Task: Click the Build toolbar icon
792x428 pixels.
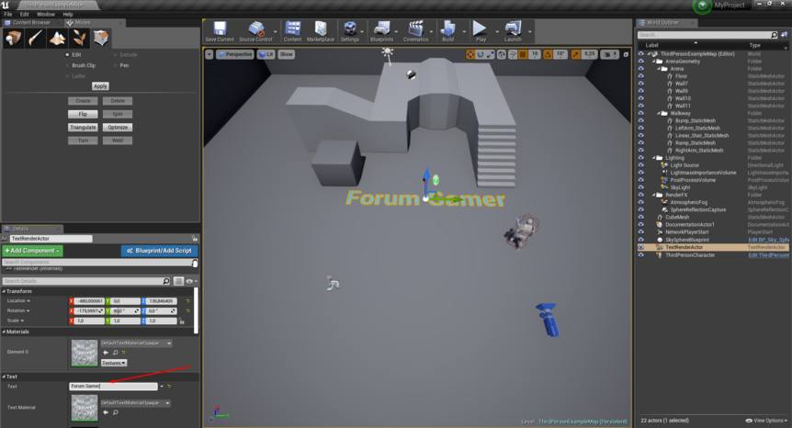Action: [448, 31]
